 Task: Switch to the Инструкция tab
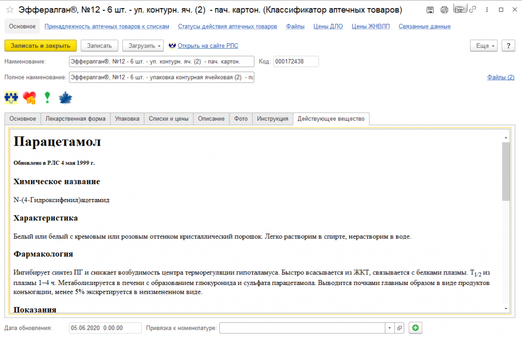point(272,119)
